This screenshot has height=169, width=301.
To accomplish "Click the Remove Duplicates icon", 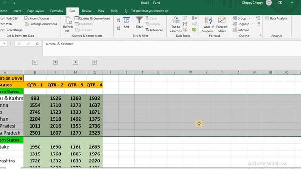I will point(185,24).
